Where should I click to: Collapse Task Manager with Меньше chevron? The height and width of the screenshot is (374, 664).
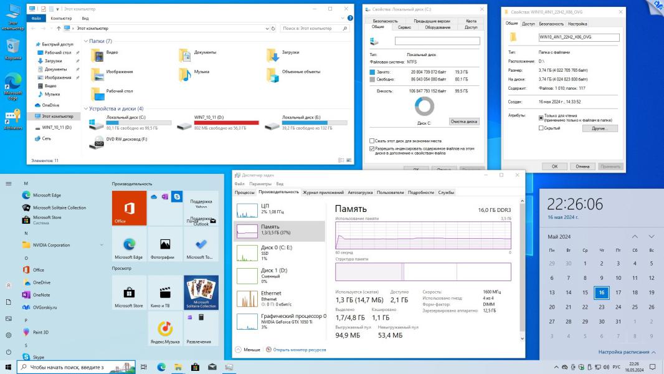(x=238, y=350)
